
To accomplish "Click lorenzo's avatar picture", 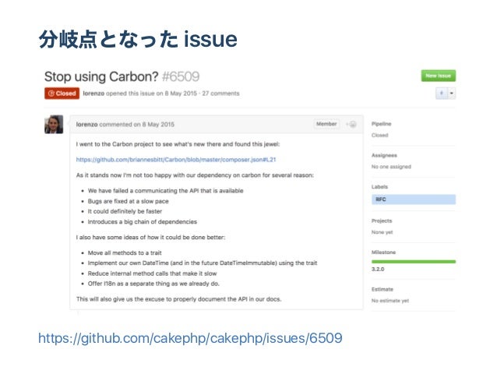I will 54,124.
